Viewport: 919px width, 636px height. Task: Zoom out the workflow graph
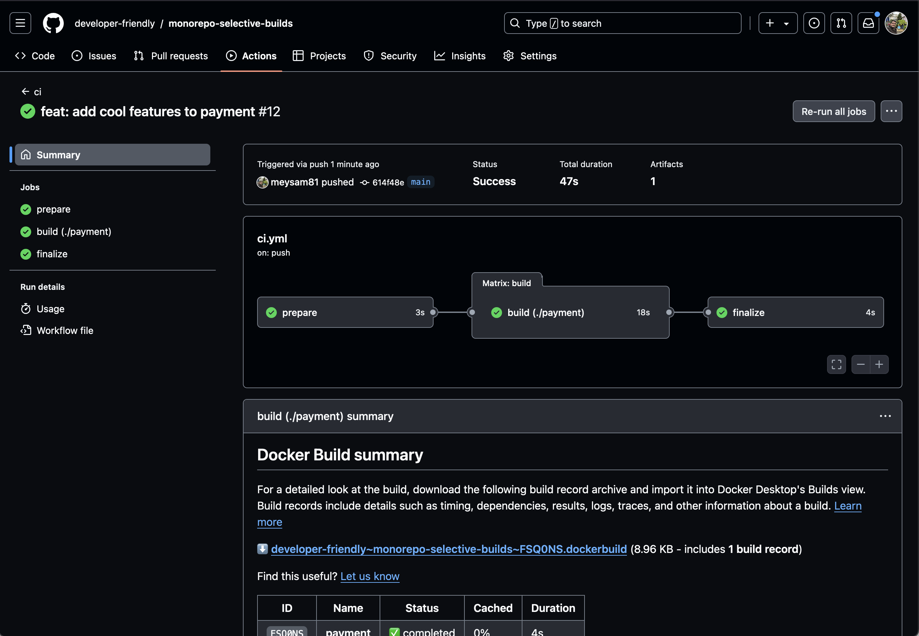click(860, 364)
